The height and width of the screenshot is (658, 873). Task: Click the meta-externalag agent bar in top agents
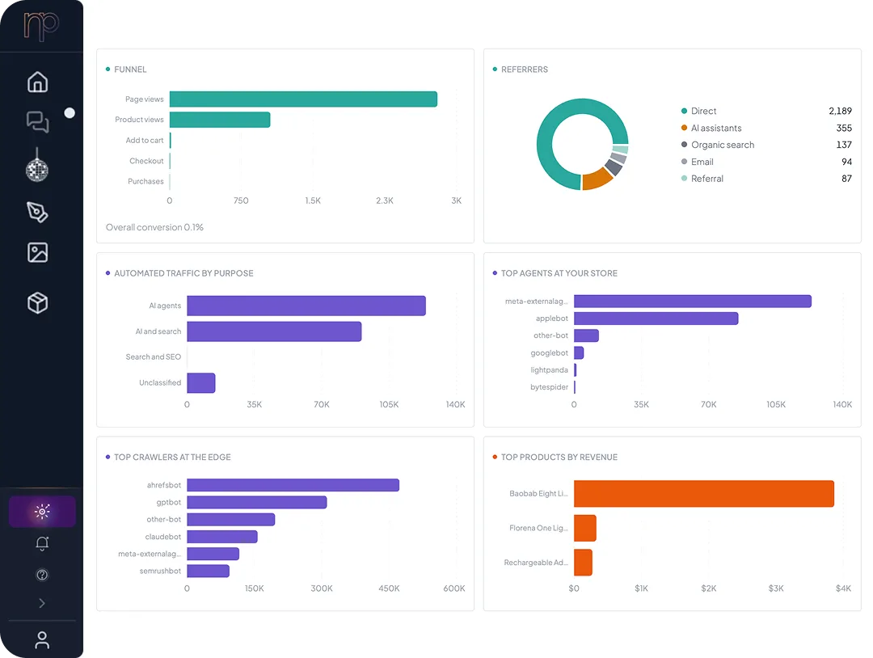(x=693, y=302)
